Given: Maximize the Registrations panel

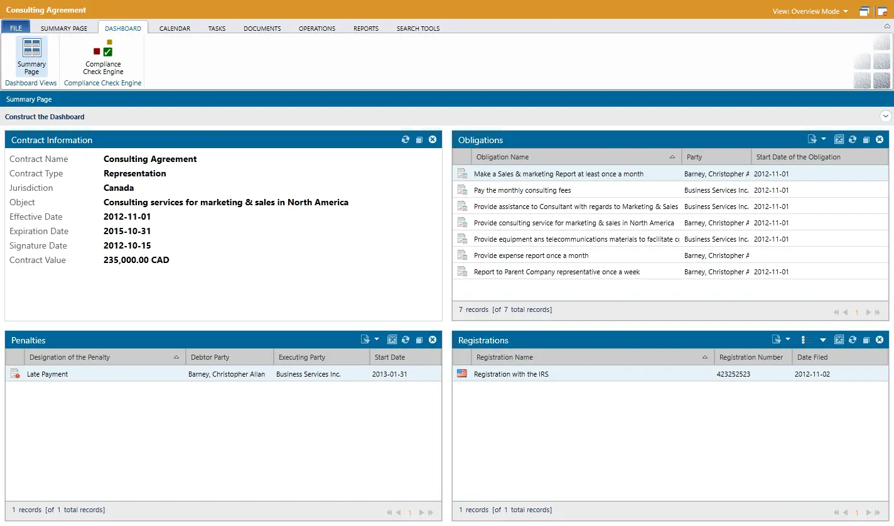Looking at the screenshot, I should 866,340.
